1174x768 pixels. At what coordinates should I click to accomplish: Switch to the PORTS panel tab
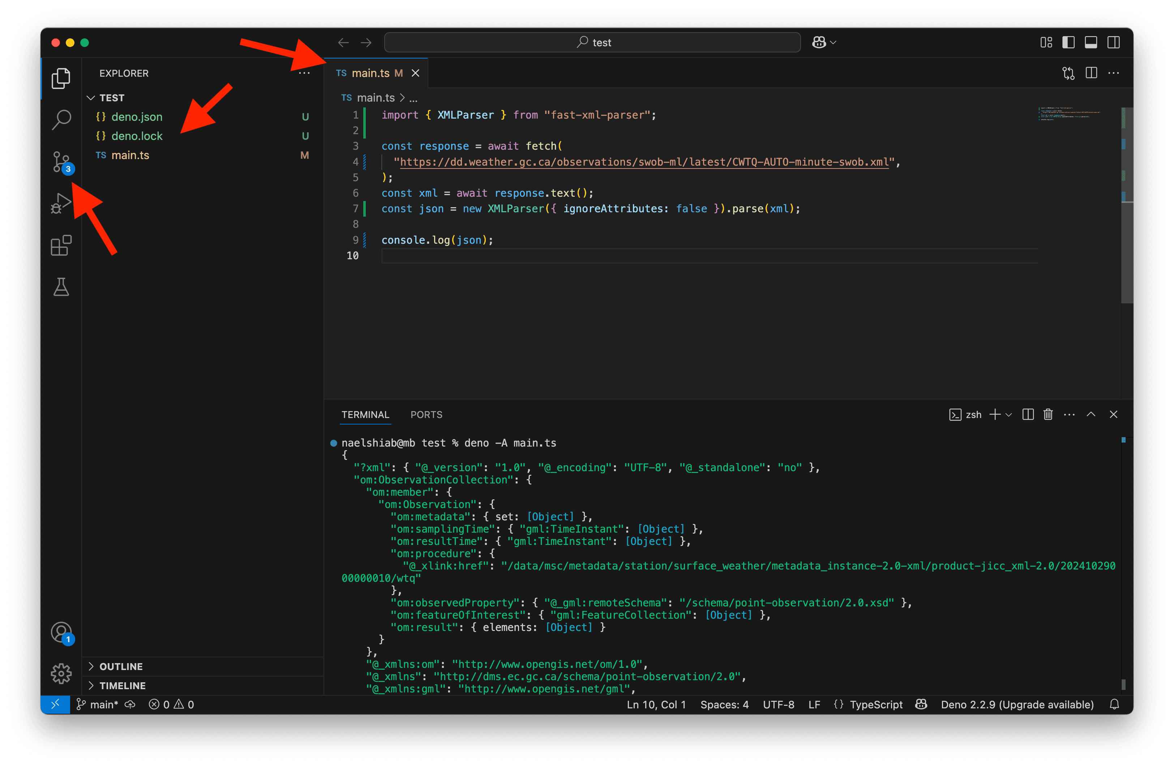tap(426, 415)
